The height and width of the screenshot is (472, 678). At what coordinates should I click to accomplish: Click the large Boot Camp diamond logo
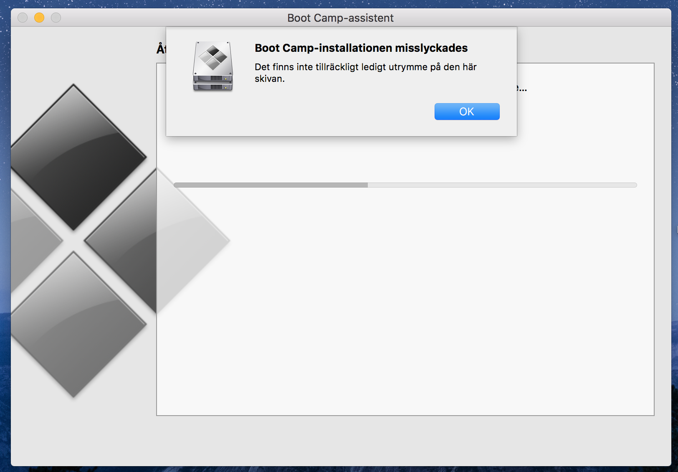pos(120,241)
